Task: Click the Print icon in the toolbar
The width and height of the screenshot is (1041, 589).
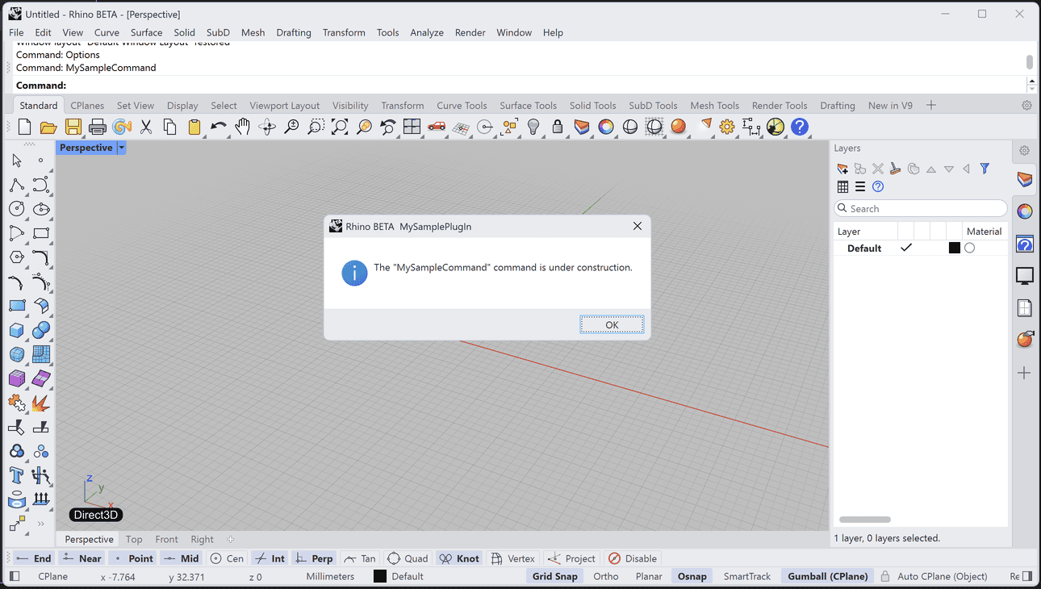Action: (98, 127)
